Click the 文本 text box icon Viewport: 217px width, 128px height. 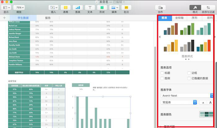[x=90, y=7]
